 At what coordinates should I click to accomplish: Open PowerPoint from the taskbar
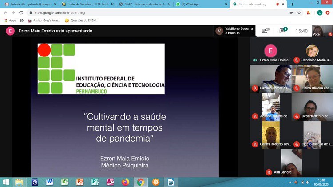pos(80,182)
